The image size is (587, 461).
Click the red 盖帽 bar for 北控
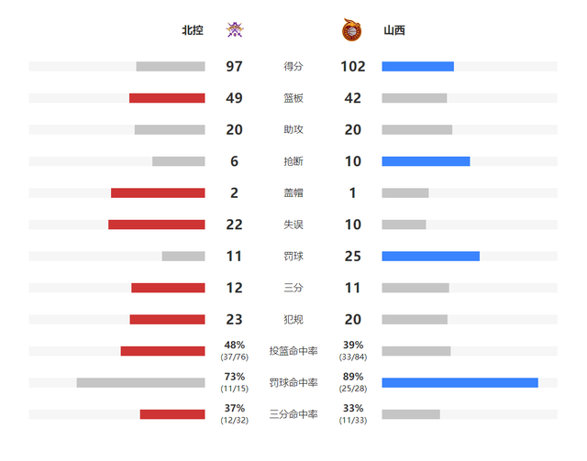click(158, 193)
